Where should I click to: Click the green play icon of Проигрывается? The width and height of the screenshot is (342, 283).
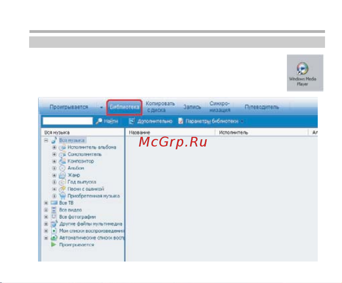[x=53, y=245]
